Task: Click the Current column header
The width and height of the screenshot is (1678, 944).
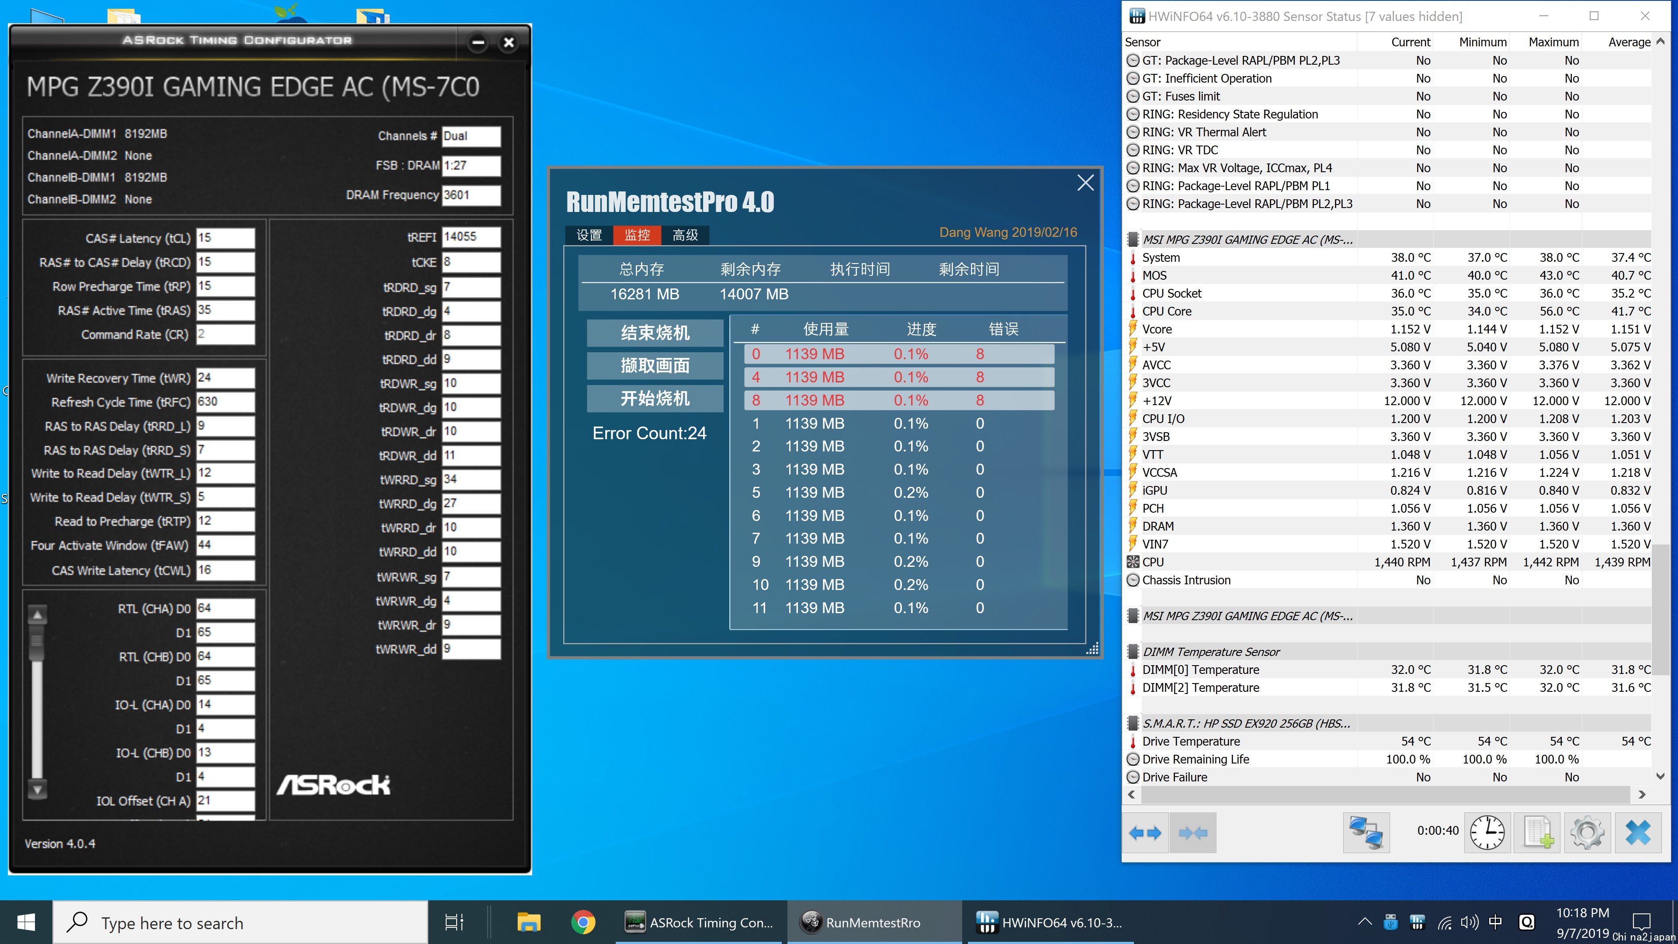Action: click(x=1410, y=42)
